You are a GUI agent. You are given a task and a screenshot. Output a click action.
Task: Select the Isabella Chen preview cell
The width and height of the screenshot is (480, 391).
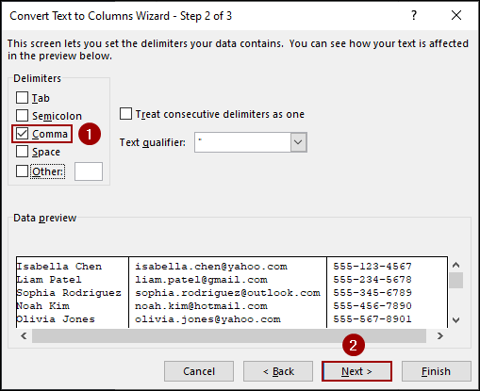(x=59, y=267)
